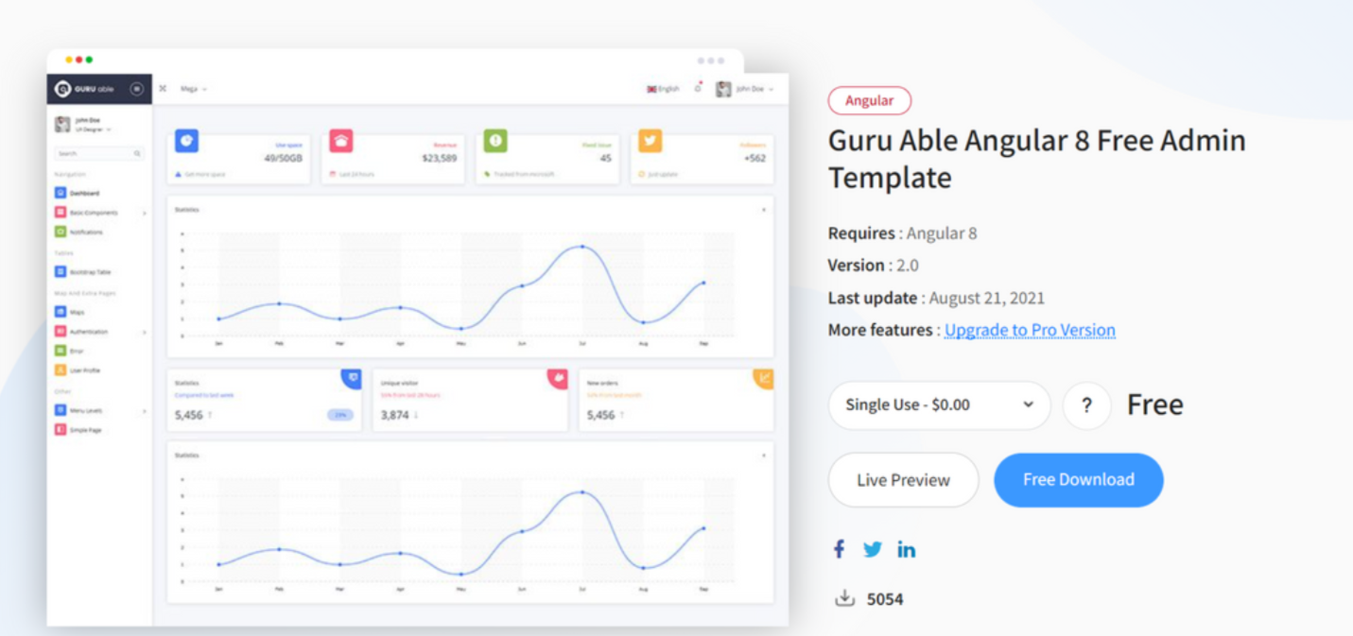Click the exclamation icon on the Fixed Issue card
The image size is (1353, 636).
coord(495,141)
